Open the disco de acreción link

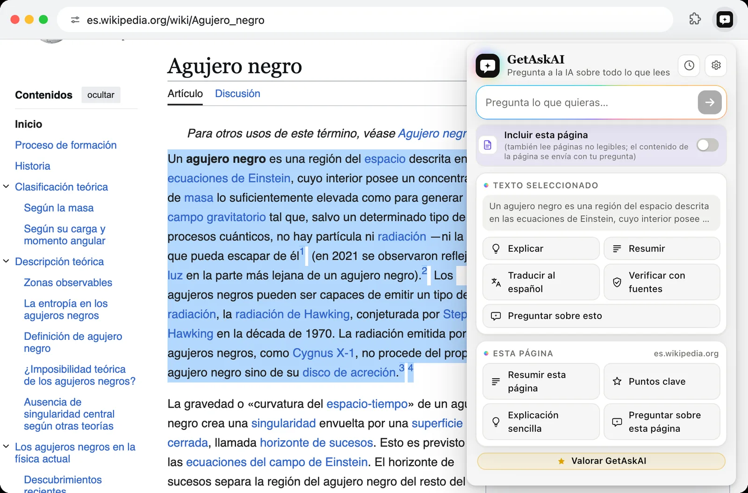click(x=349, y=373)
